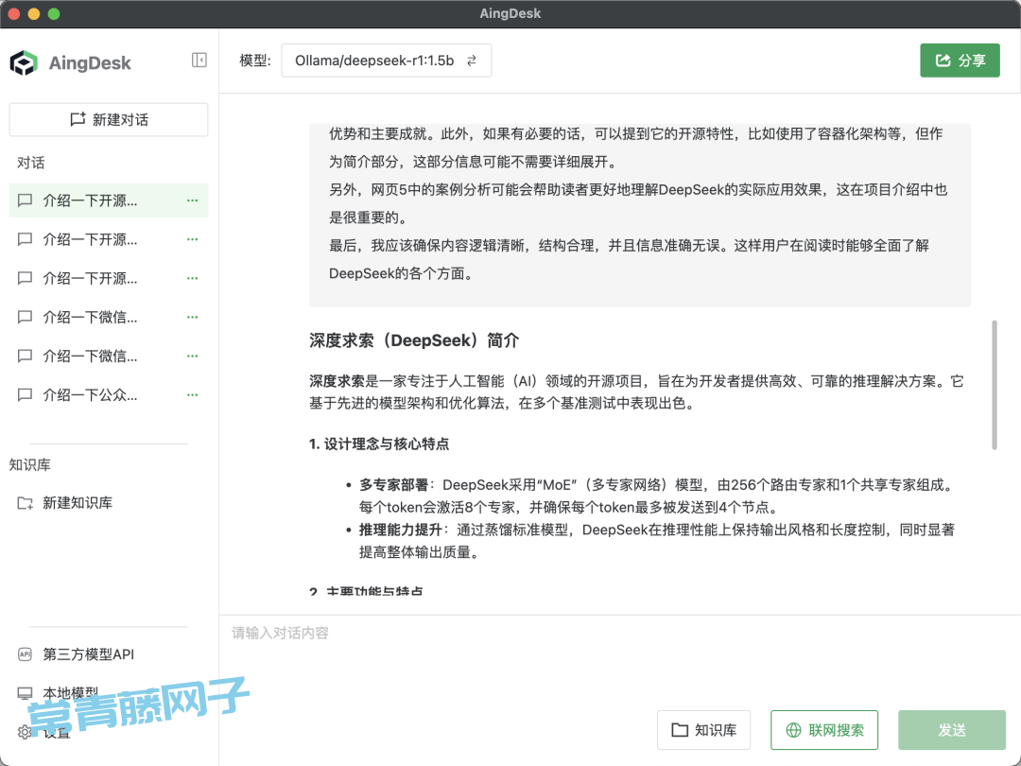Image resolution: width=1021 pixels, height=766 pixels.
Task: Click the 模型: label
Action: [x=255, y=61]
